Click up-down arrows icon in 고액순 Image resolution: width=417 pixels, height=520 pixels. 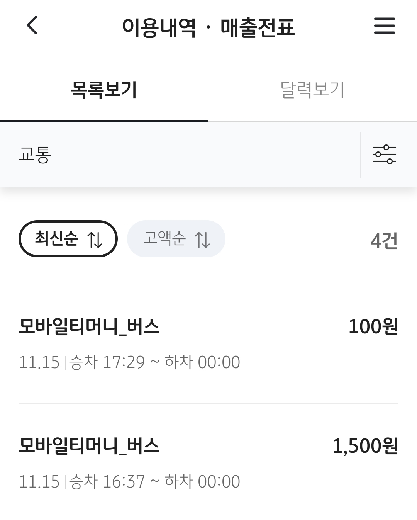pyautogui.click(x=202, y=240)
